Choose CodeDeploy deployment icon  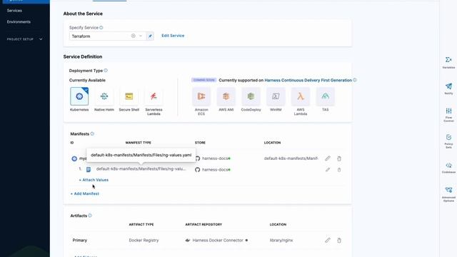[x=251, y=96]
